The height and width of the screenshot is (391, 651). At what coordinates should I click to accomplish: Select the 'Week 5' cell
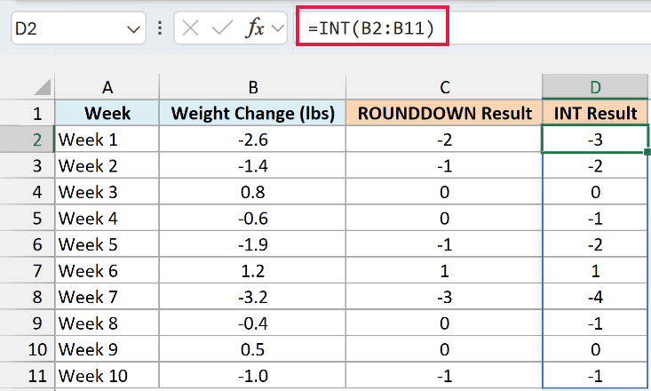point(107,243)
